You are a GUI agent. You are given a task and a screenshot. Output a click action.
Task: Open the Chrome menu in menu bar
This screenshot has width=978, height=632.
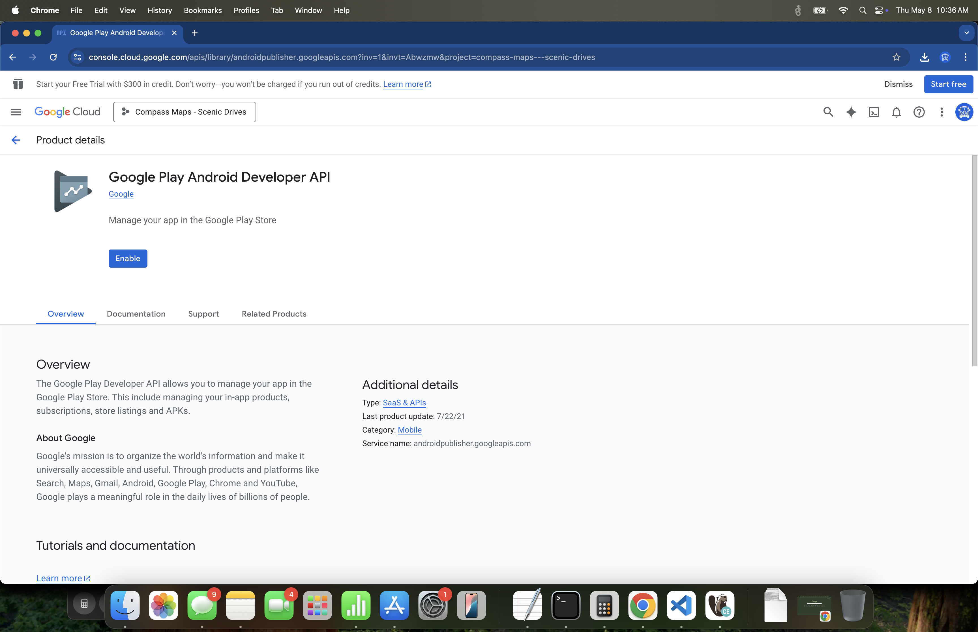click(x=45, y=10)
